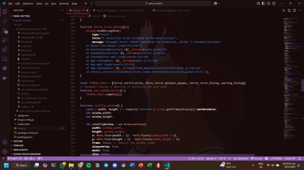Open the Accounts icon in activity bar
The image size is (304, 170).
5,142
